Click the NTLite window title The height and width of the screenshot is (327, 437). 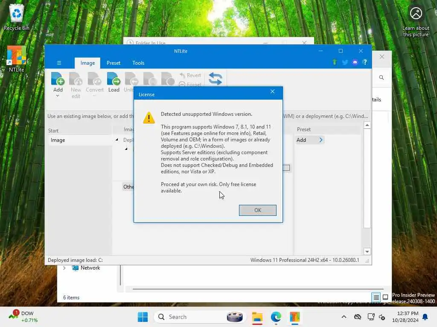[x=181, y=51]
